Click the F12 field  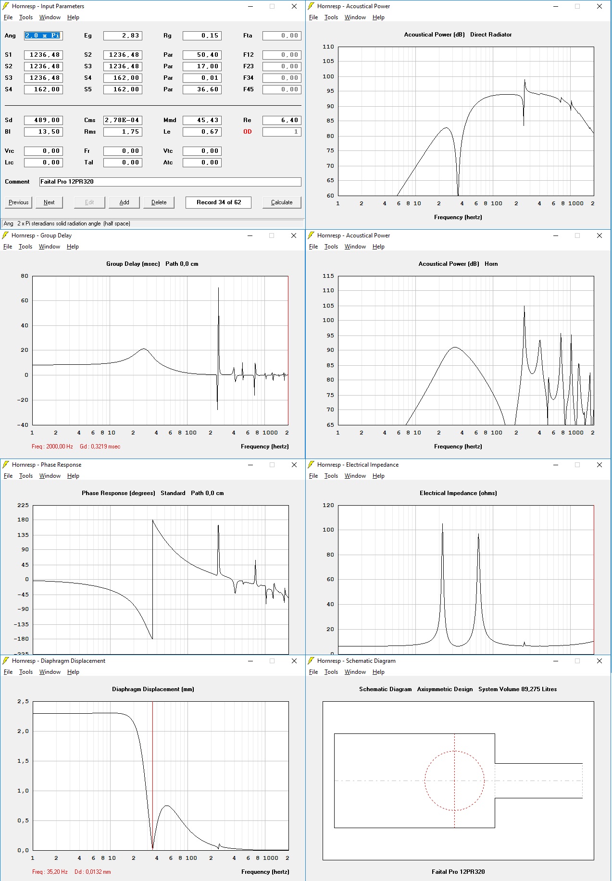[282, 55]
